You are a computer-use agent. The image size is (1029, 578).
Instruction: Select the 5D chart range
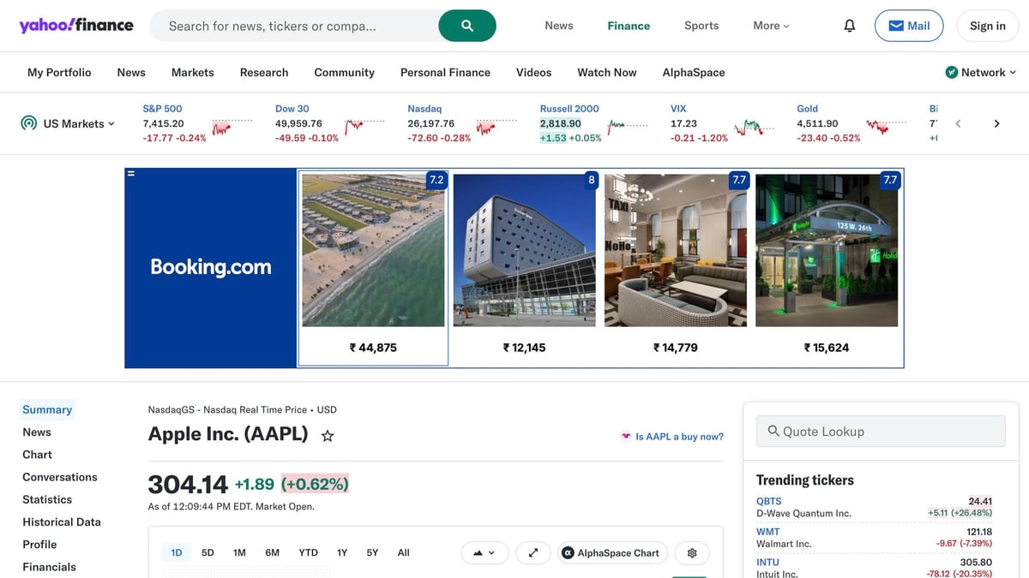tap(208, 553)
